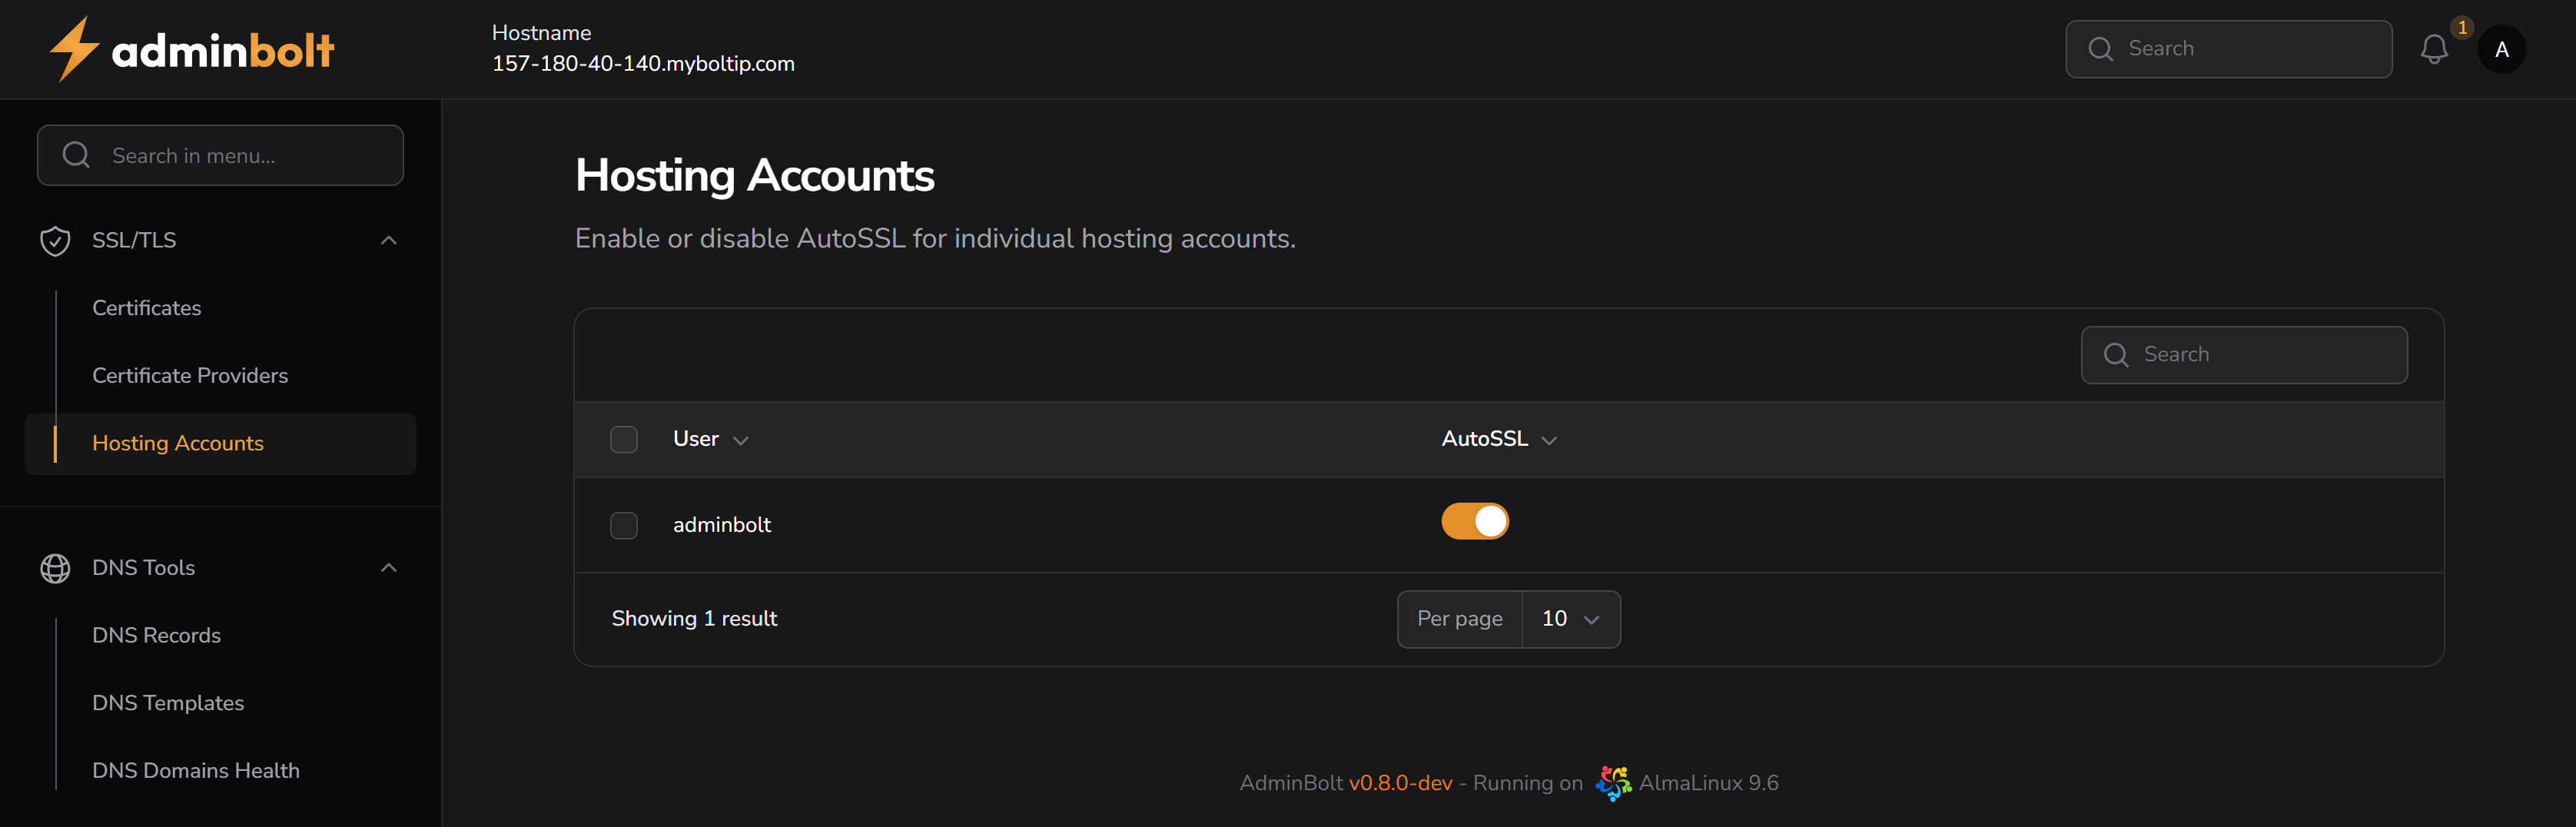The width and height of the screenshot is (2576, 827).
Task: Open the notifications bell
Action: click(2434, 48)
